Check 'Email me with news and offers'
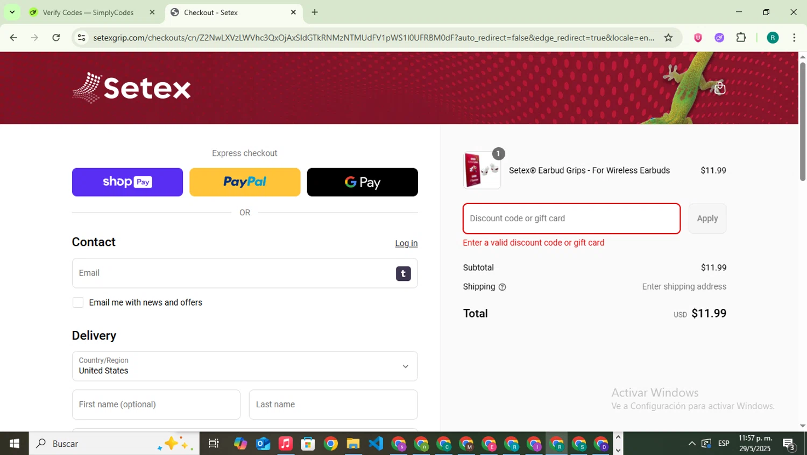Screen dimensions: 807x455 (78, 302)
